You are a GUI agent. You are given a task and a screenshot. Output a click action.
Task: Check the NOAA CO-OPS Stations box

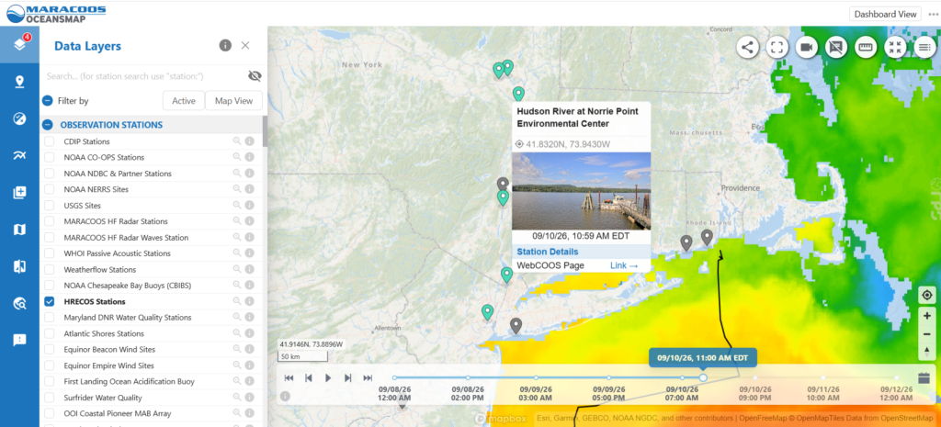pos(50,157)
